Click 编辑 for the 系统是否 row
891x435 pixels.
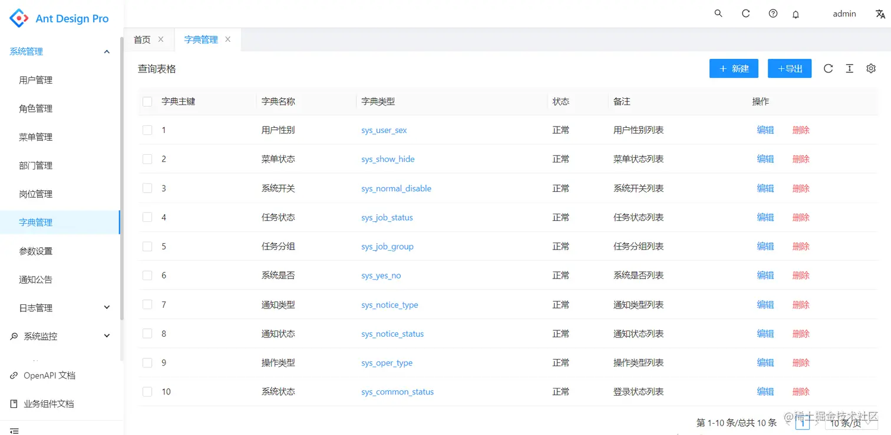[765, 275]
